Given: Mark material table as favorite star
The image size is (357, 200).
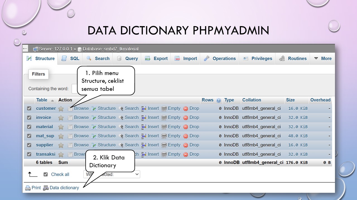Looking at the screenshot, I should pos(61,127).
